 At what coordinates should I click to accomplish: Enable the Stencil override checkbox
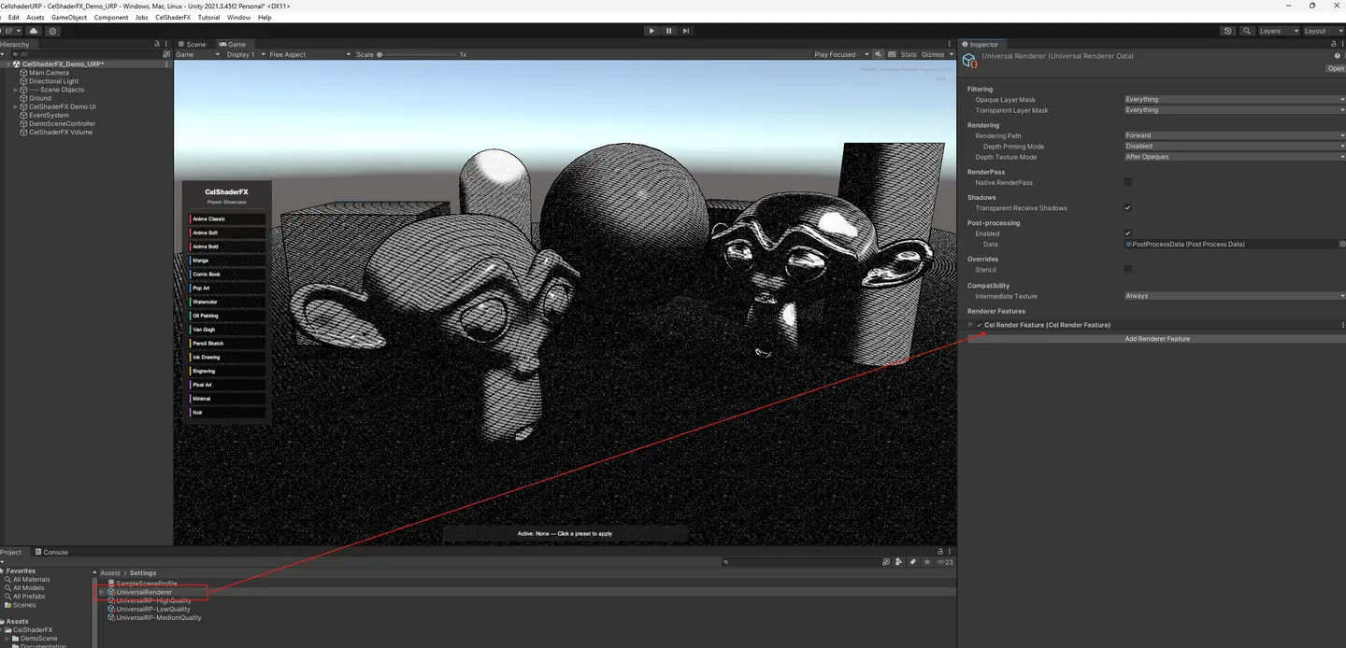coord(1127,269)
